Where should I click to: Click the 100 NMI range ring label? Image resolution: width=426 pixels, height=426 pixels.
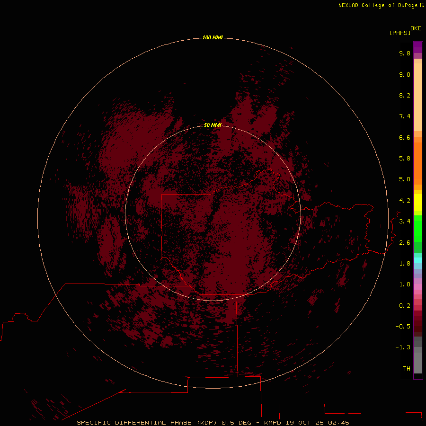click(x=213, y=37)
